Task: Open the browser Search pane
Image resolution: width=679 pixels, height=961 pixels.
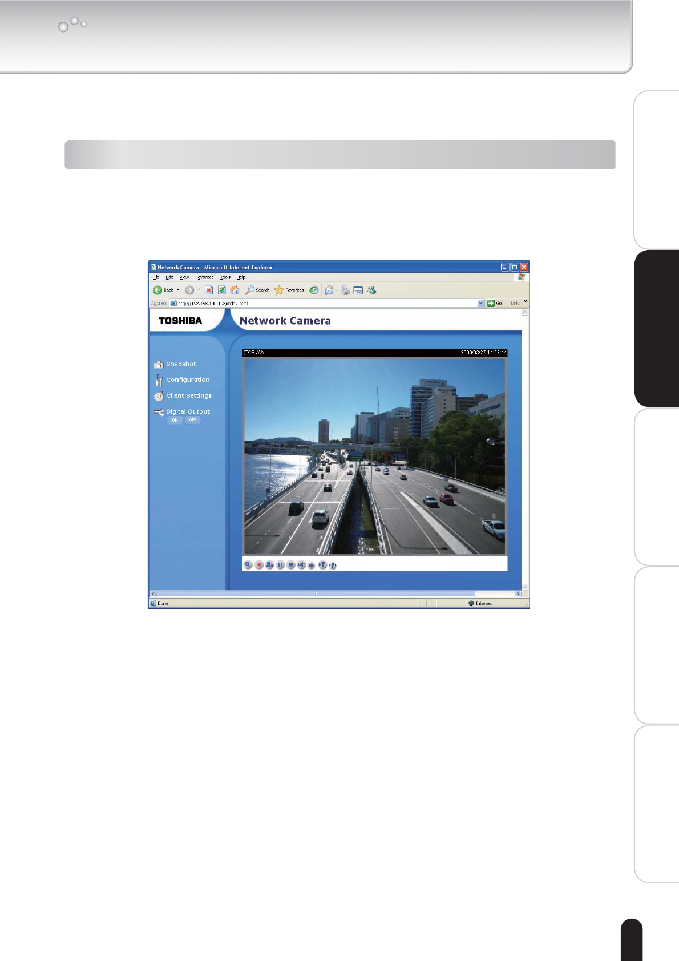Action: pyautogui.click(x=257, y=290)
